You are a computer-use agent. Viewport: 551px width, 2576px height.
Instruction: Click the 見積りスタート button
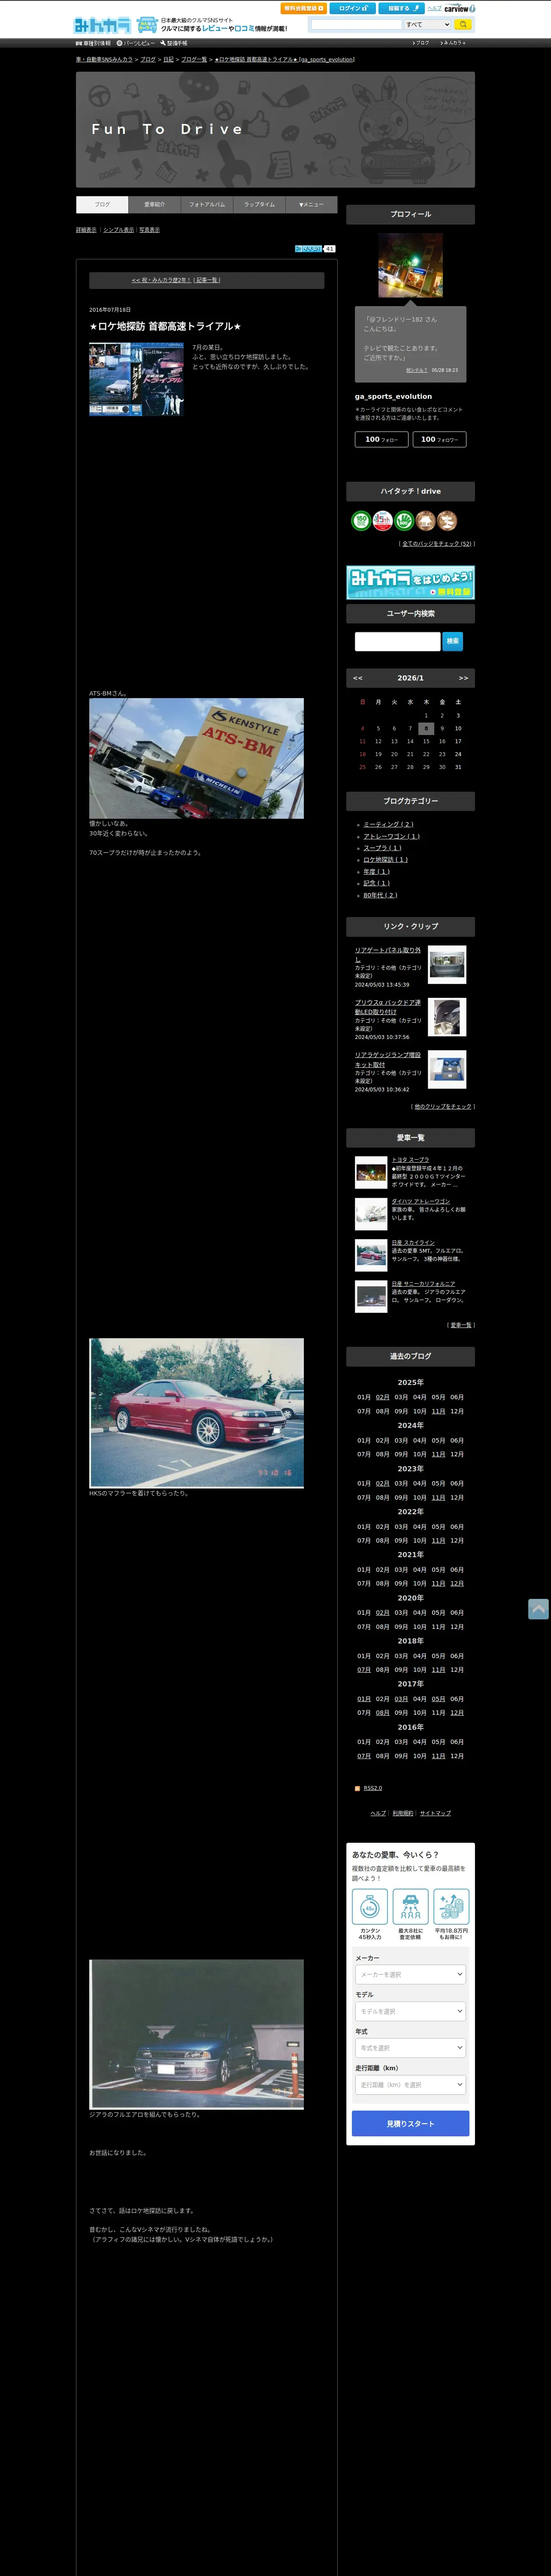click(410, 2123)
